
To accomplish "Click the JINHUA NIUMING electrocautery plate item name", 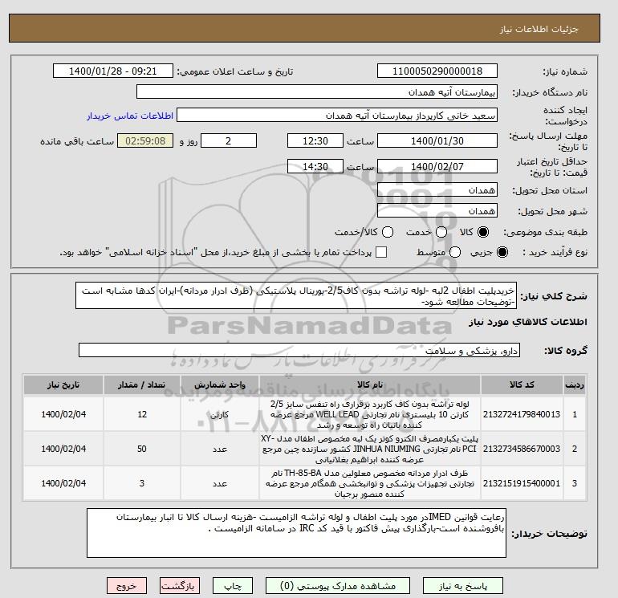I will [370, 449].
